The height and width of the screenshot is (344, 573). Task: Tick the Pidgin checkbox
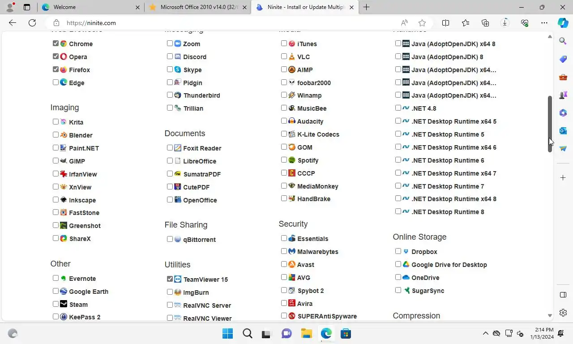(x=170, y=82)
